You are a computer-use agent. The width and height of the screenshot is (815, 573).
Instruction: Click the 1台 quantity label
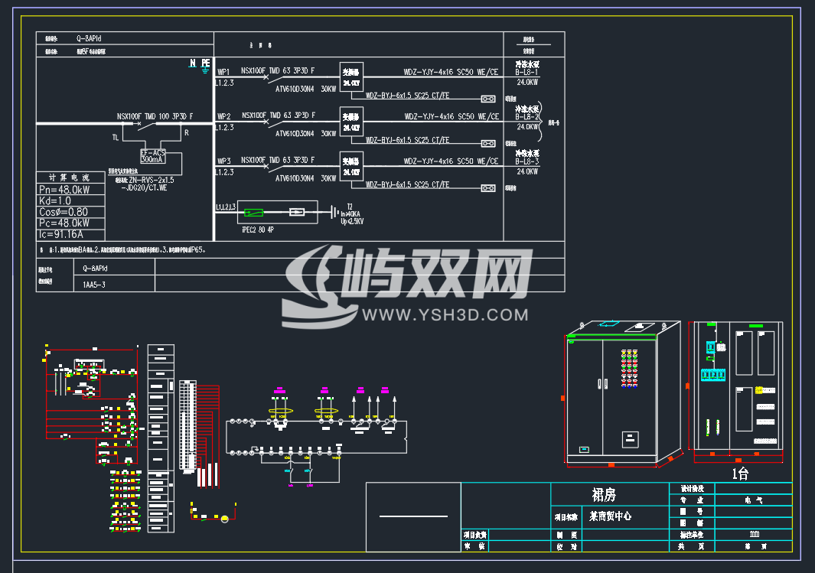tap(740, 474)
